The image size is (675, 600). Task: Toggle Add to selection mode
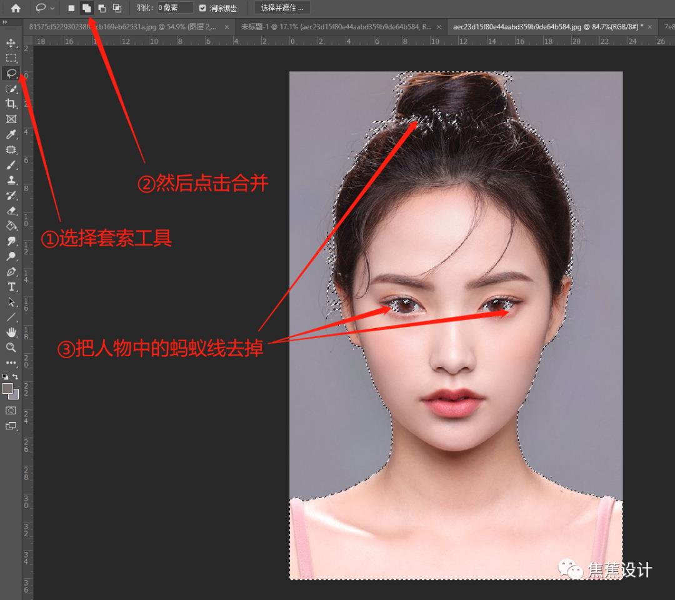click(x=86, y=8)
